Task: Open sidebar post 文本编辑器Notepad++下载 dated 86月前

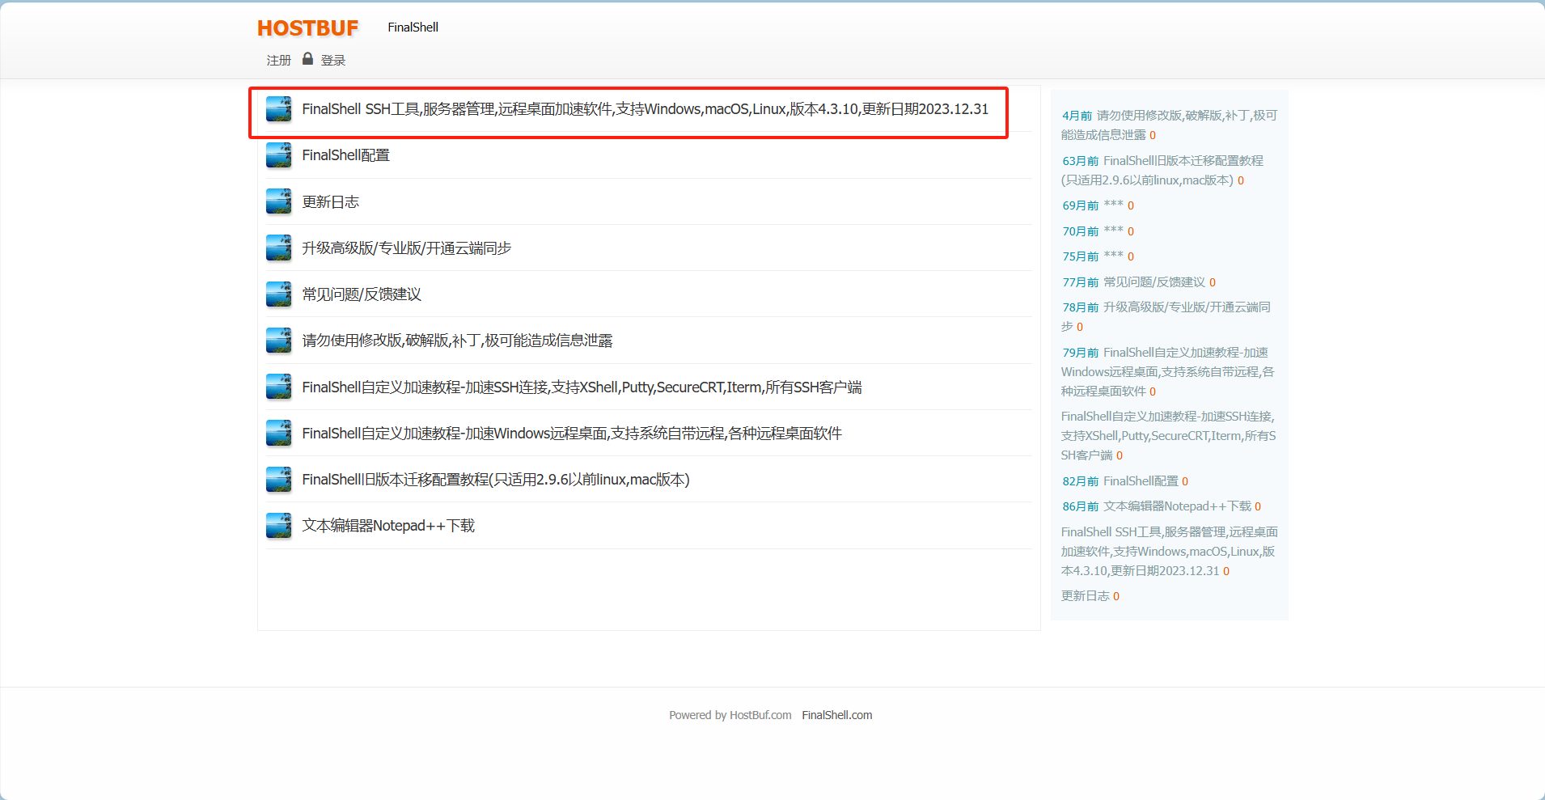Action: (1177, 506)
